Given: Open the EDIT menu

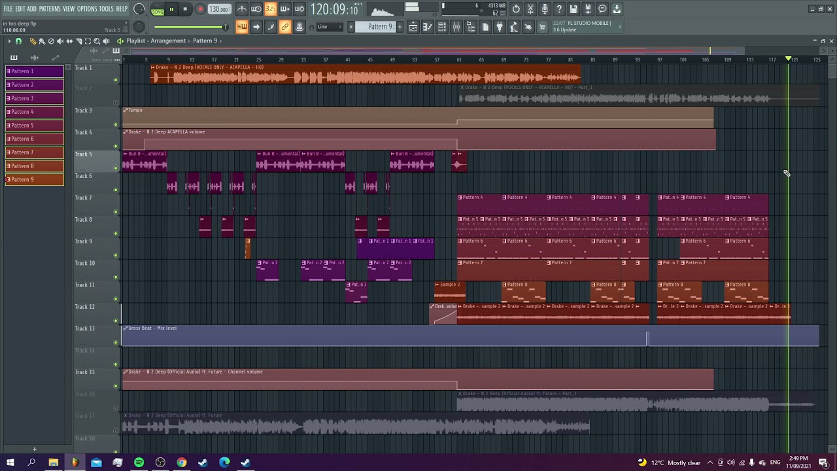Looking at the screenshot, I should tap(20, 9).
